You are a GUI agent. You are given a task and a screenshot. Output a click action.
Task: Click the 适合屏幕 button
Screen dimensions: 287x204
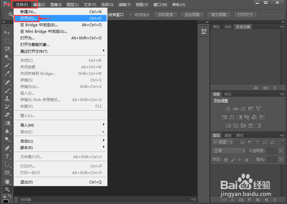pyautogui.click(x=192, y=15)
